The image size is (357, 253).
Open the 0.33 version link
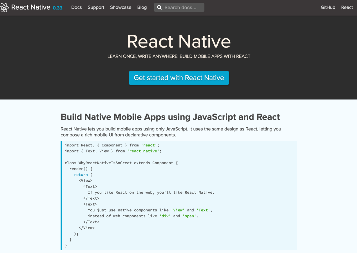57,8
